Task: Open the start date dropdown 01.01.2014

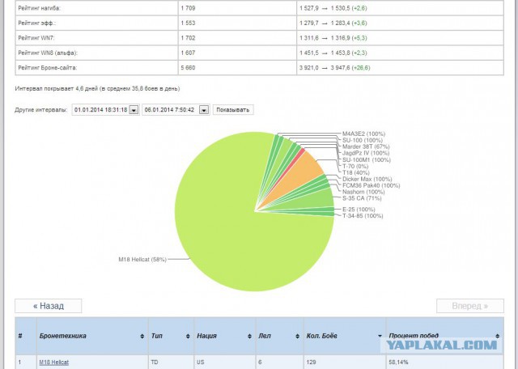Action: [x=134, y=110]
